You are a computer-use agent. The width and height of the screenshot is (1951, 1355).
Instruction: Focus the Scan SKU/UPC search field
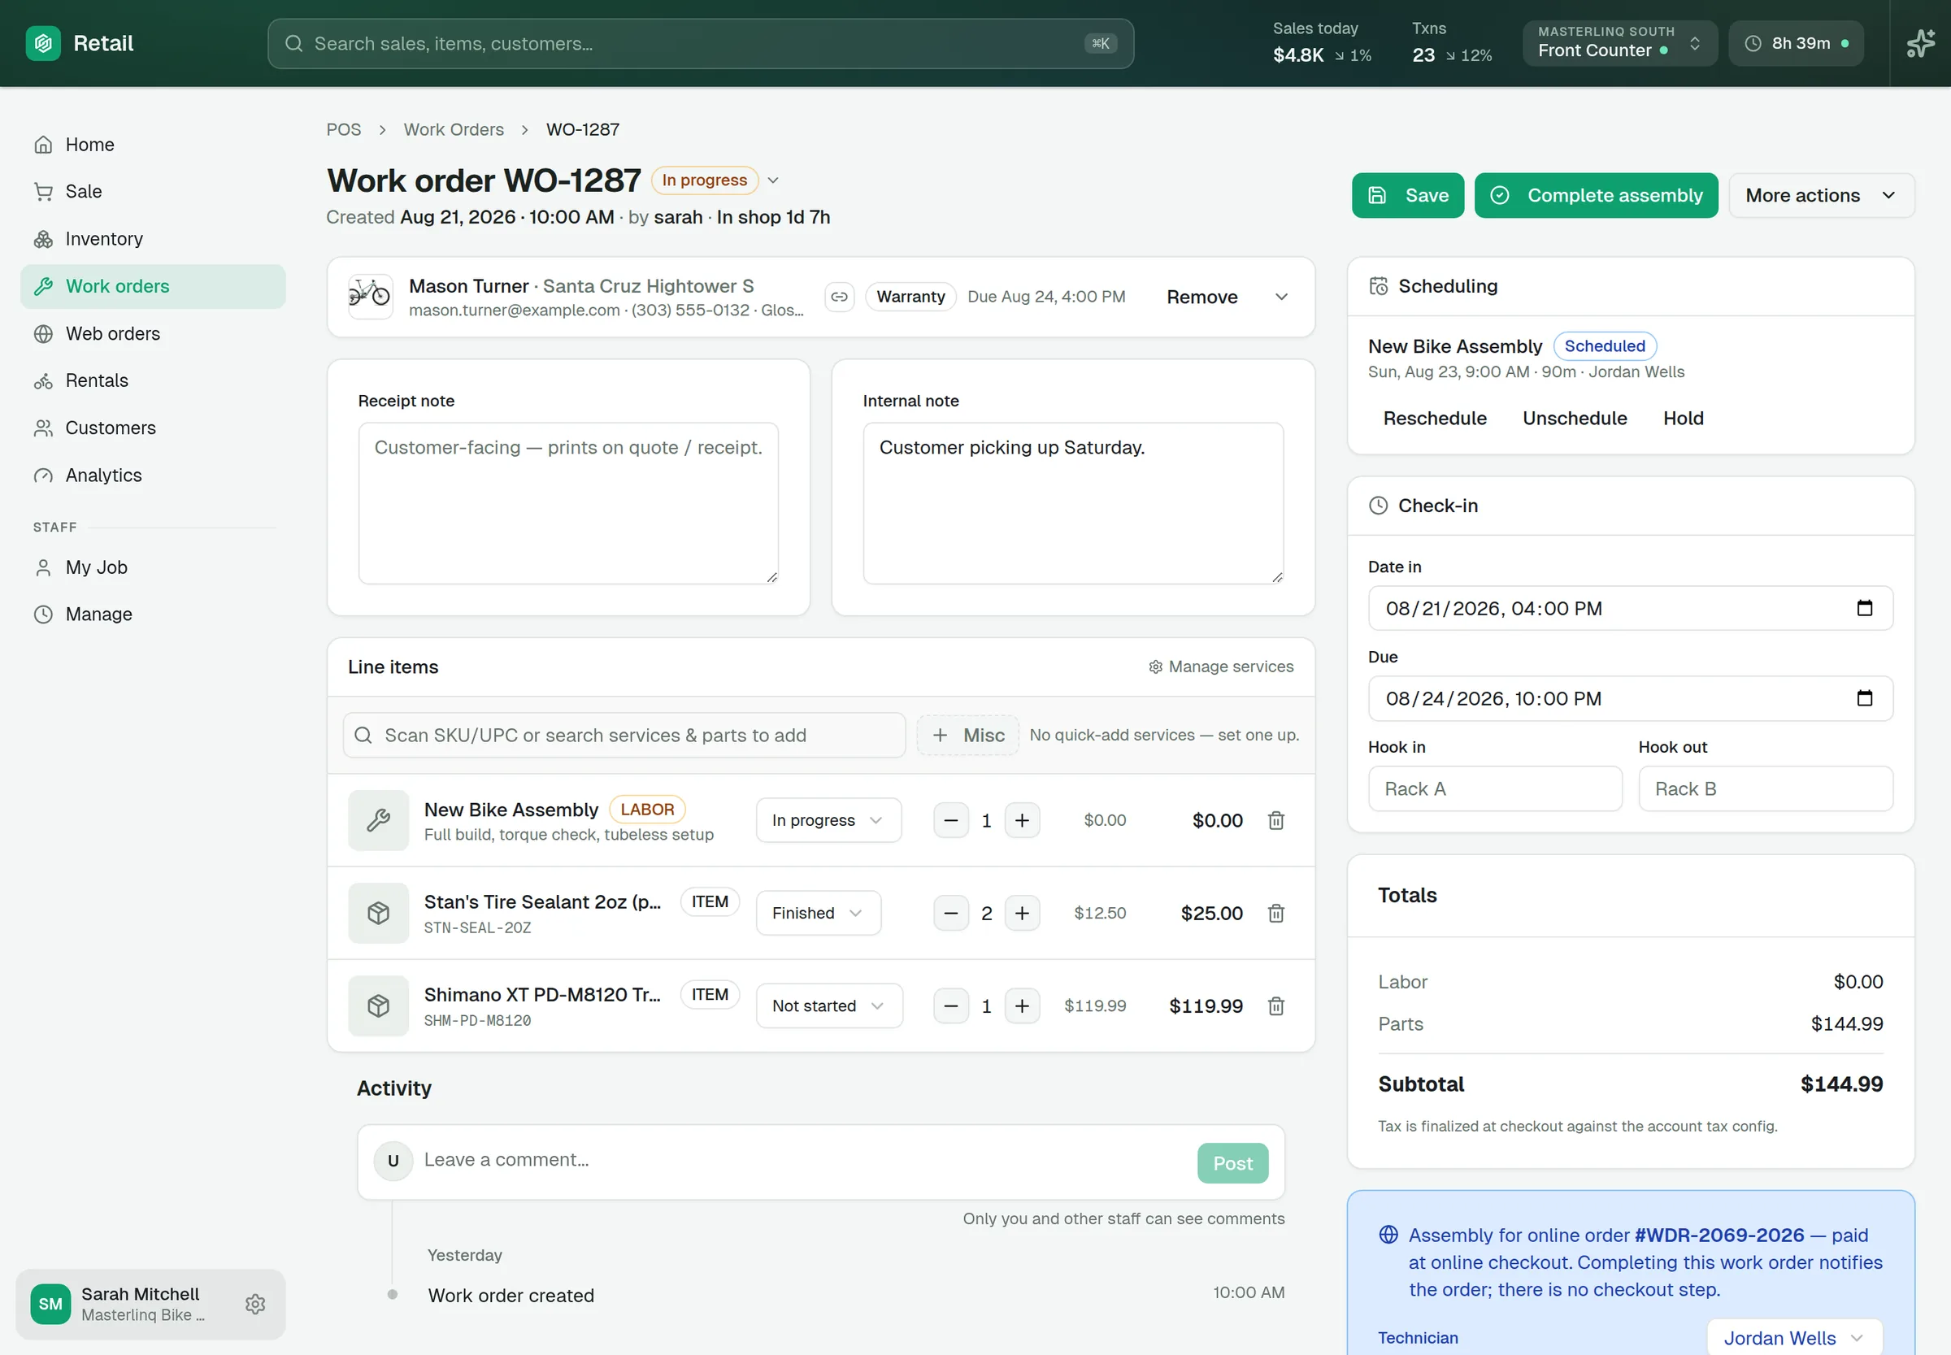(624, 736)
